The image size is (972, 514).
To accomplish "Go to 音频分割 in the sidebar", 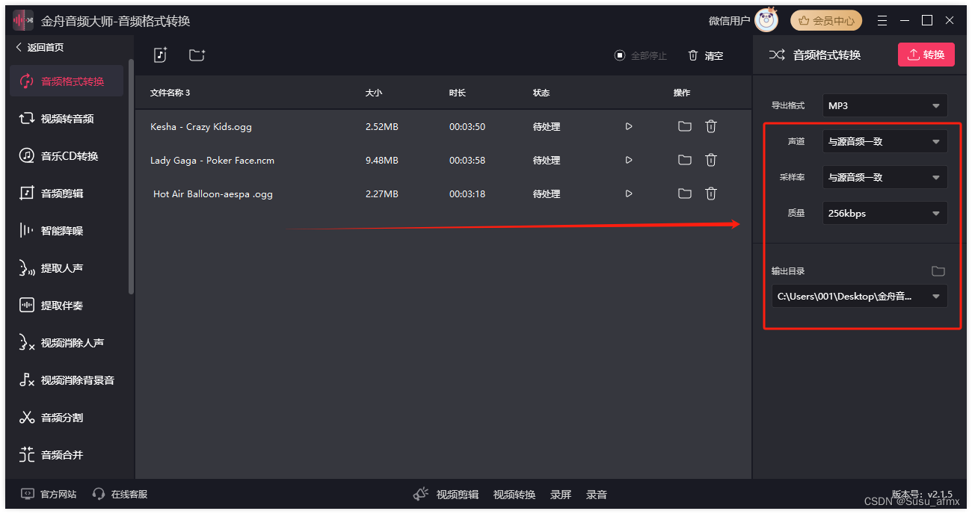I will [67, 418].
